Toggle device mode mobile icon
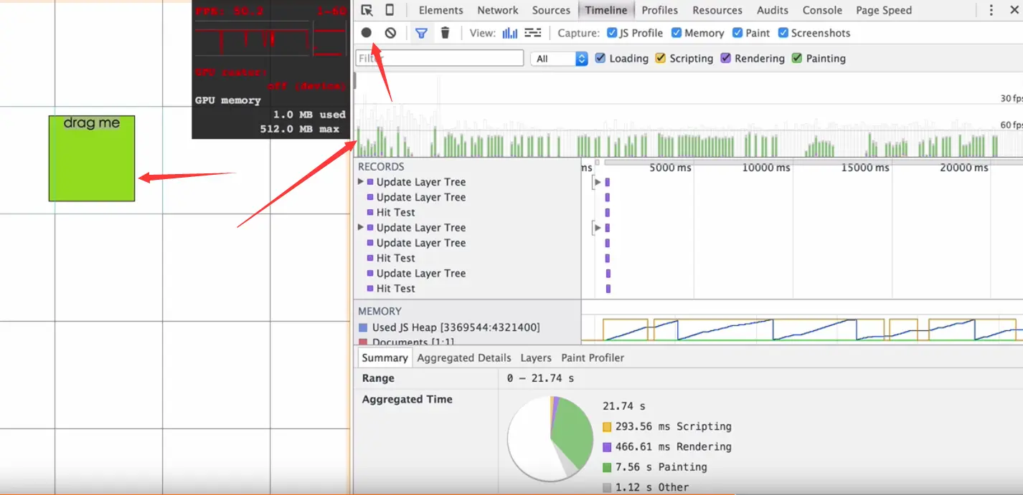1023x495 pixels. 390,10
